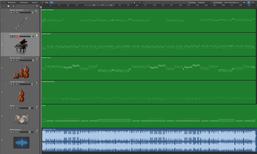Record-enable the SoCal drum track
257x154 pixels.
17,108
